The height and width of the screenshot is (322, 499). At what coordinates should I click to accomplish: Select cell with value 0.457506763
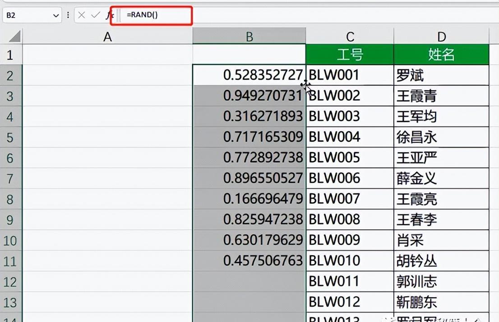tap(249, 261)
